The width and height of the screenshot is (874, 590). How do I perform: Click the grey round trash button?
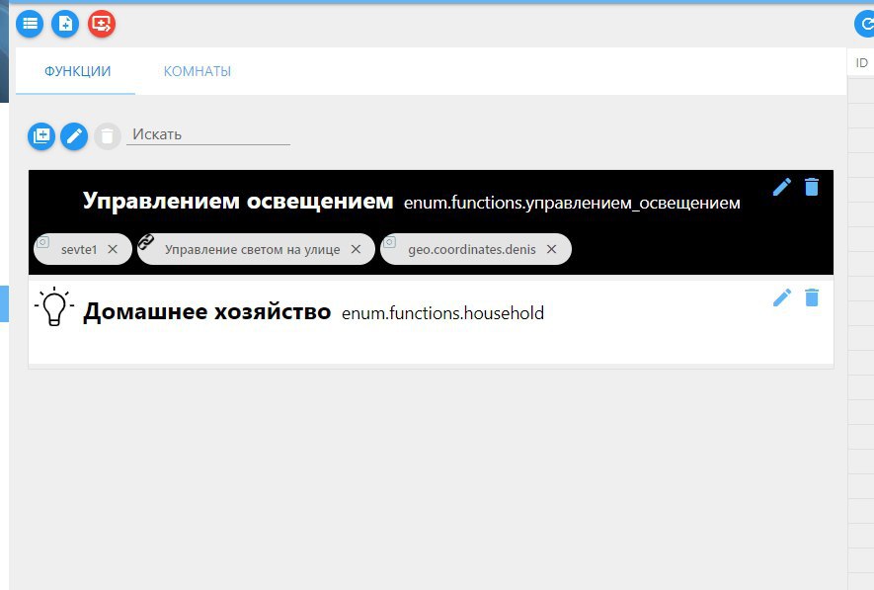click(107, 136)
